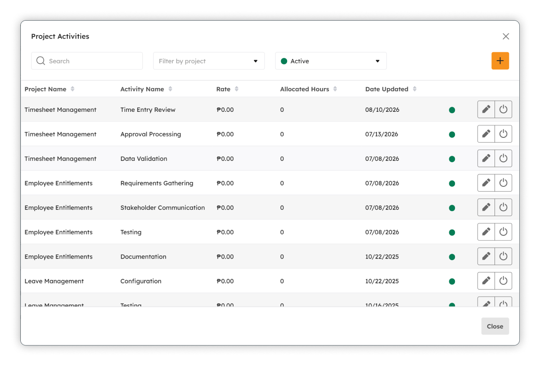Screen dimensions: 540x366
Task: Sort by Allocated Hours column
Action: click(335, 89)
